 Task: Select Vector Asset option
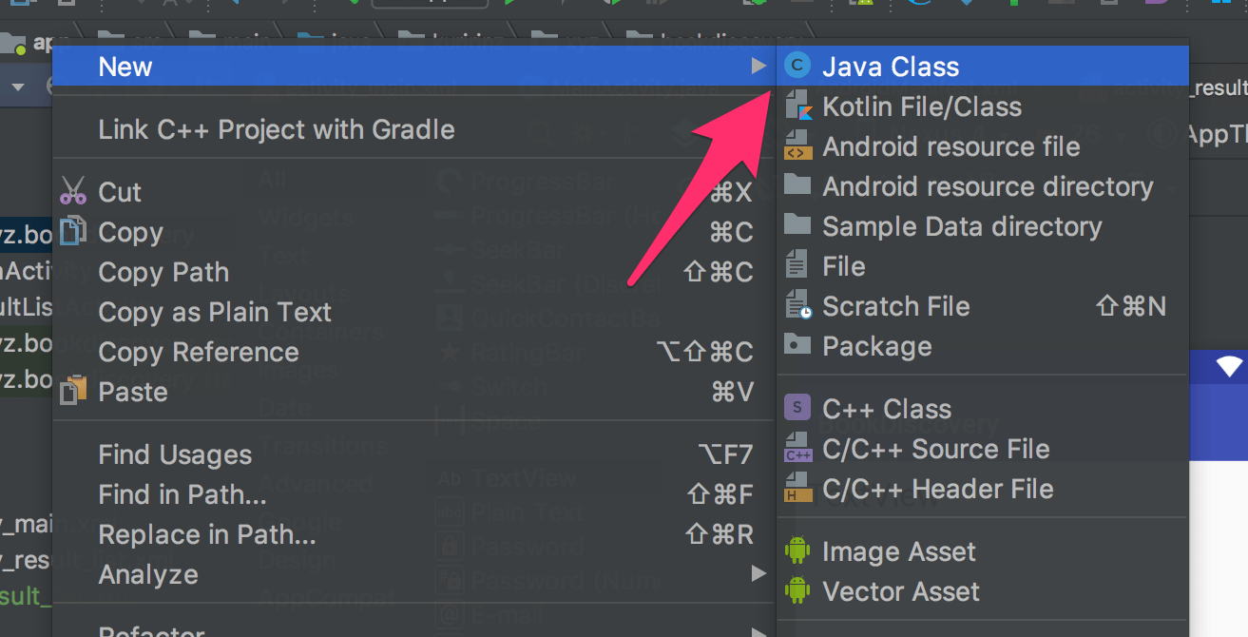[x=900, y=591]
